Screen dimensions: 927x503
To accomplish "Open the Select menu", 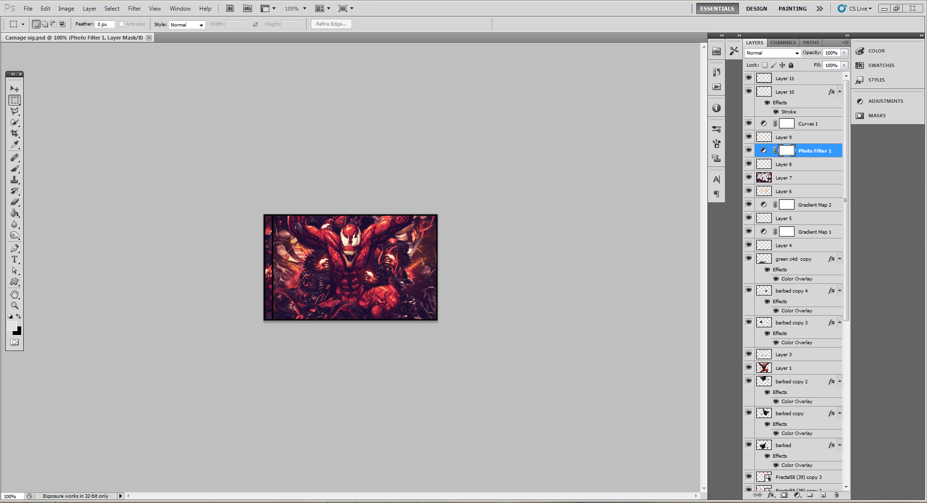I will (112, 9).
